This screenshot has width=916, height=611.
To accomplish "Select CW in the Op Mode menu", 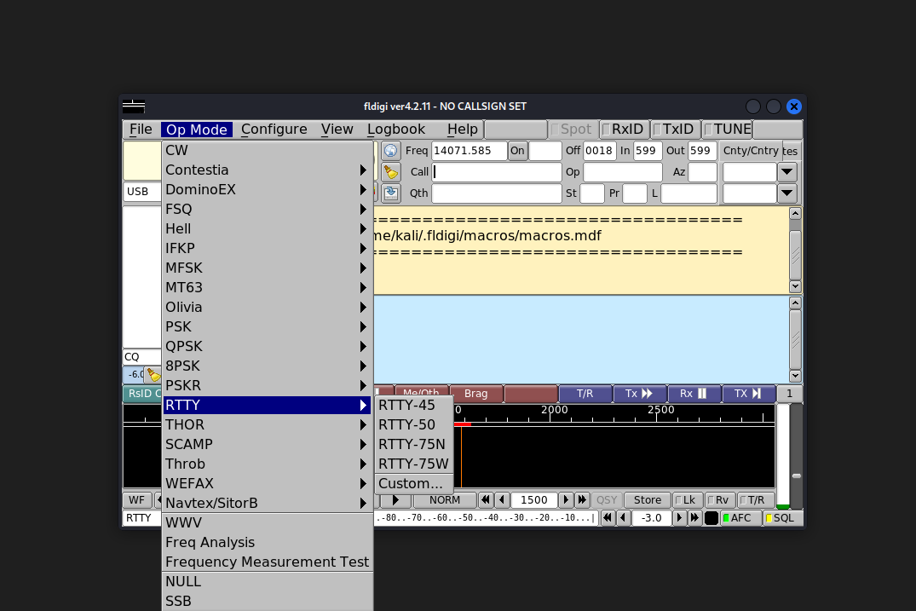I will [x=268, y=151].
